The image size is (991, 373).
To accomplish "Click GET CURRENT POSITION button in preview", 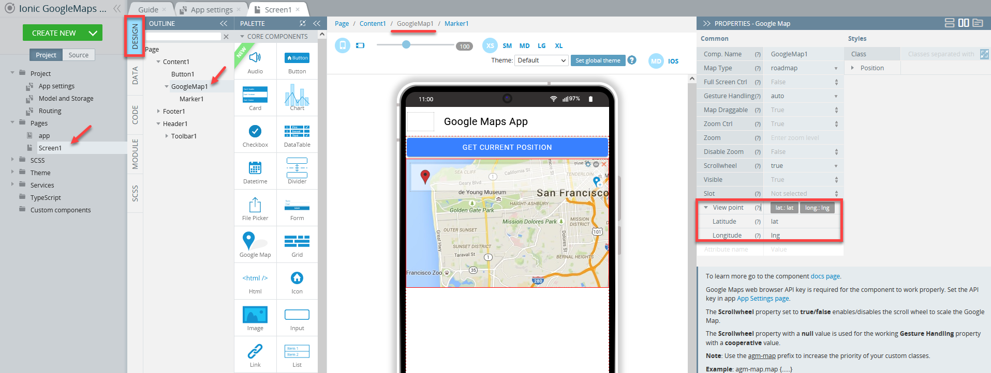I will tap(507, 147).
